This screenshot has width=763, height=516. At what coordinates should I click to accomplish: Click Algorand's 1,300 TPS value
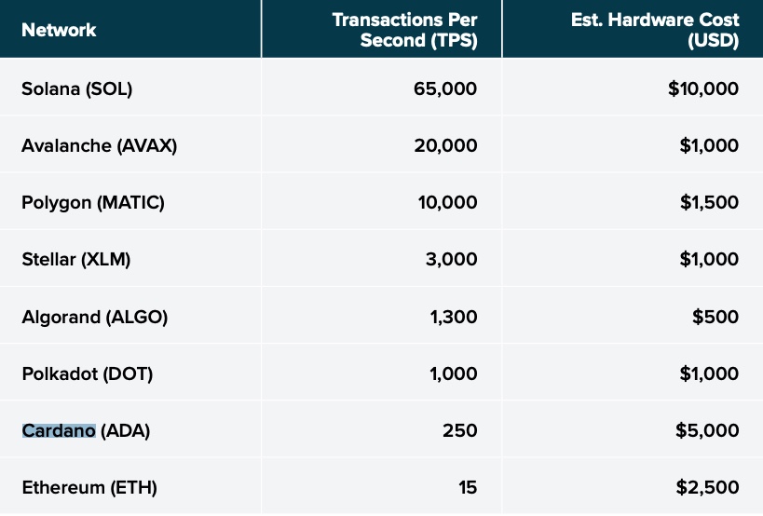tap(454, 317)
